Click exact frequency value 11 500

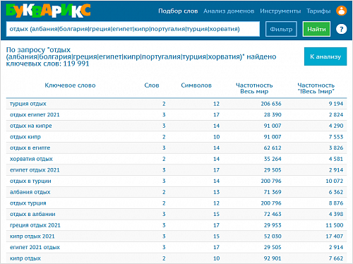point(335,225)
